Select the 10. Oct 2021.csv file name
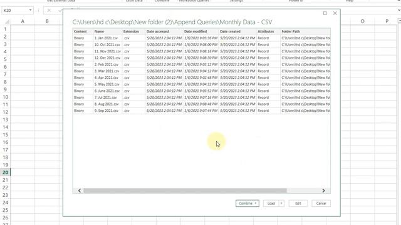The width and height of the screenshot is (401, 225). [x=107, y=44]
